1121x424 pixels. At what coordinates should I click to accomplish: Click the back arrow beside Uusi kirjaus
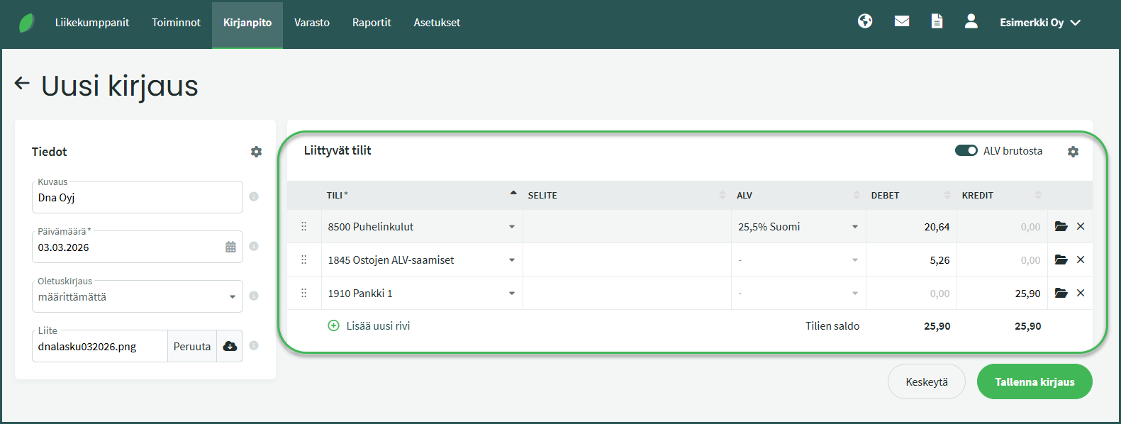click(x=22, y=84)
